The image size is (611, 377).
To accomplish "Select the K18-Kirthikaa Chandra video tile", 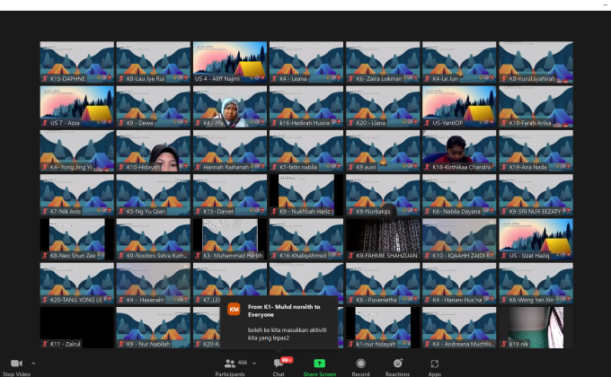I will [x=459, y=150].
